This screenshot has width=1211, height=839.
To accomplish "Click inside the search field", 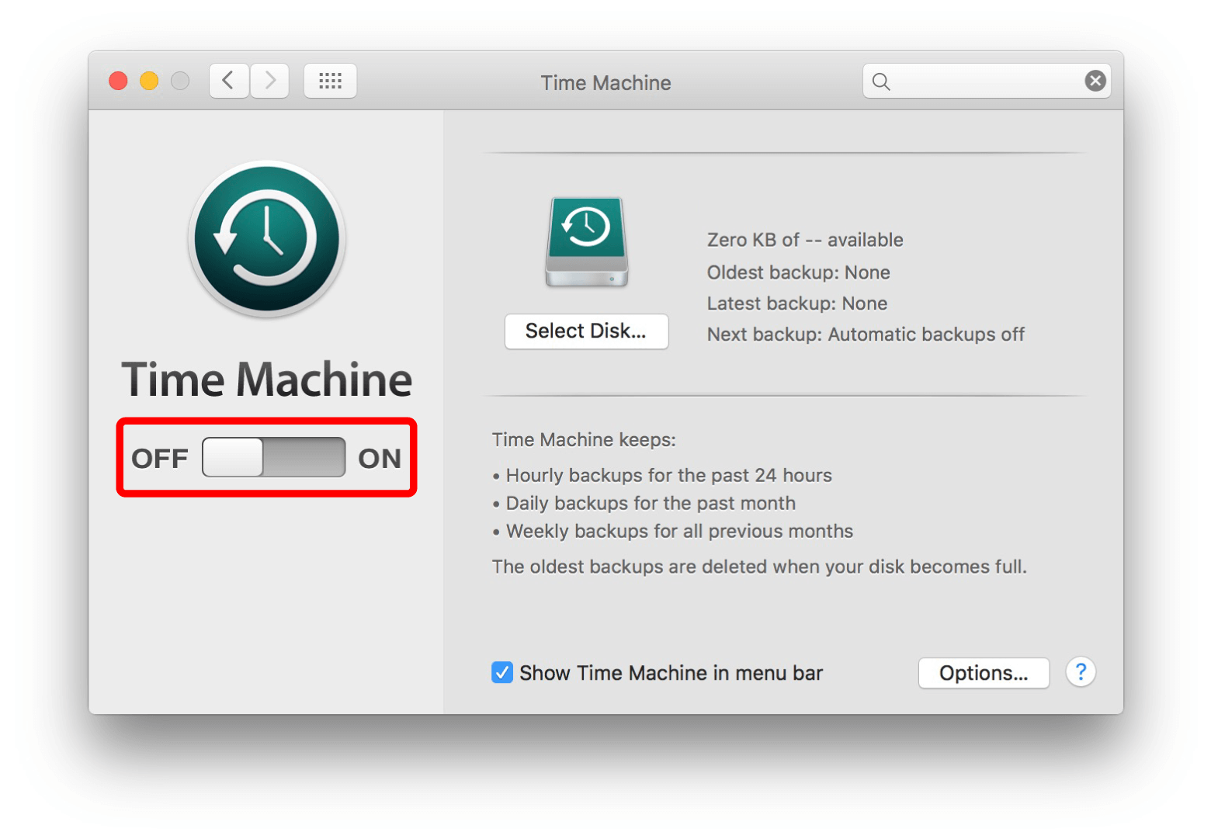I will tap(987, 81).
